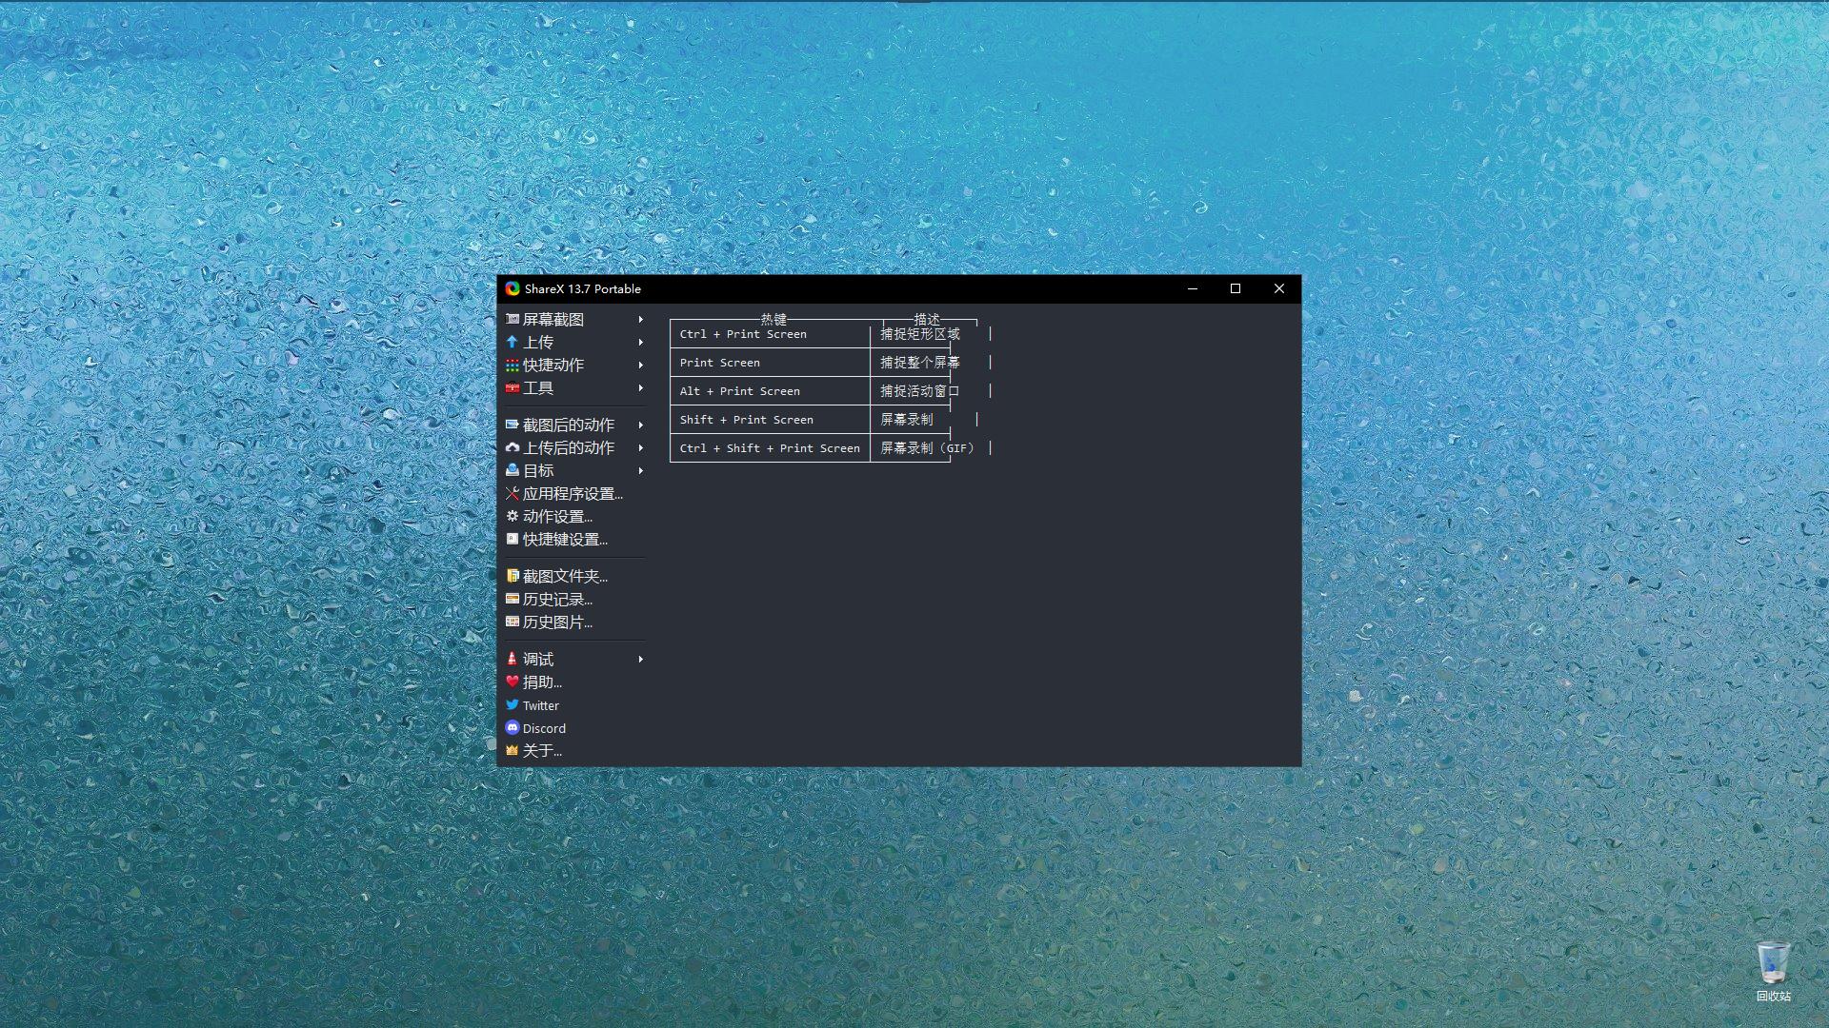Open 历史记录 menu entry

[x=556, y=600]
